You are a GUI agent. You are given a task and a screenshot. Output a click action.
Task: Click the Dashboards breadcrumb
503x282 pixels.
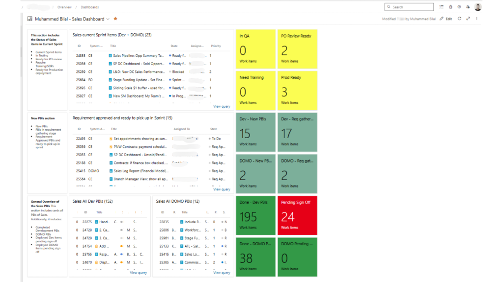click(89, 7)
